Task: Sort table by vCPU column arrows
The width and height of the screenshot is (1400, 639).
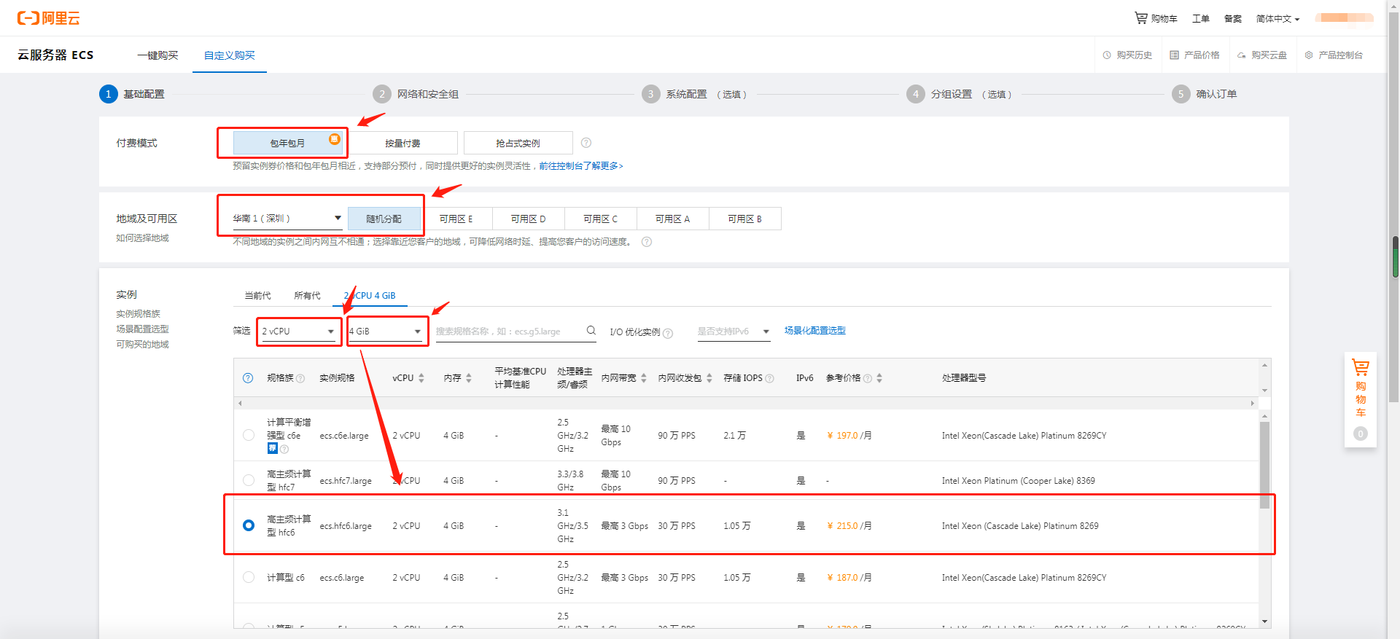Action: 421,378
